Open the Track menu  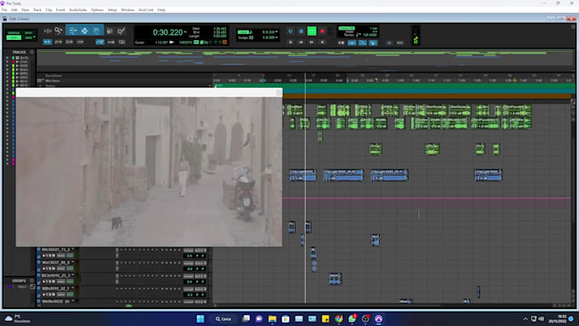coord(37,10)
